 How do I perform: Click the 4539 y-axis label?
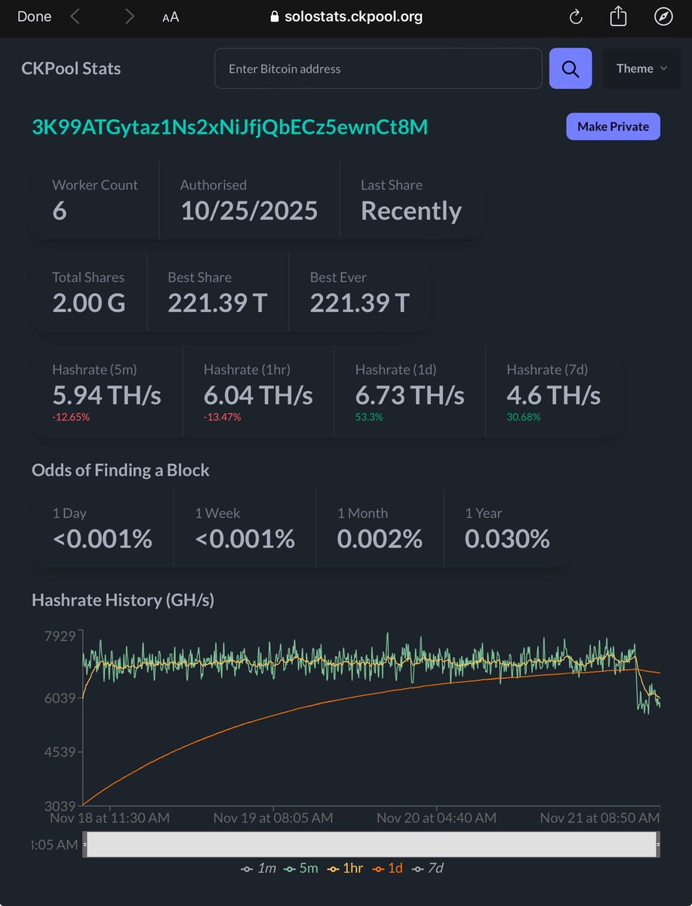[x=60, y=752]
